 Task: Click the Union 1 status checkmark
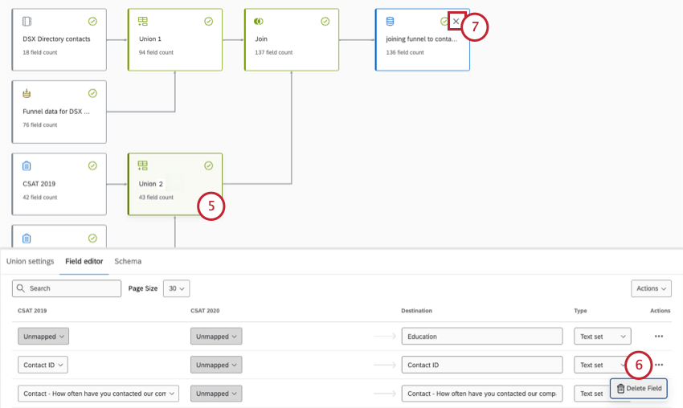click(x=209, y=22)
